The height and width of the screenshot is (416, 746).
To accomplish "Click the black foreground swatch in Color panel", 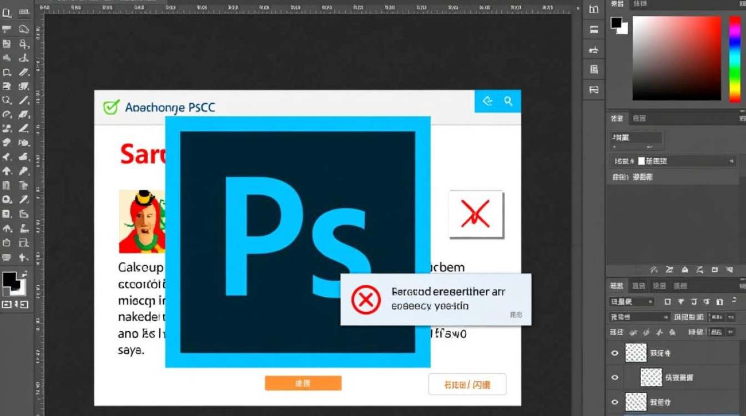I will coord(616,23).
